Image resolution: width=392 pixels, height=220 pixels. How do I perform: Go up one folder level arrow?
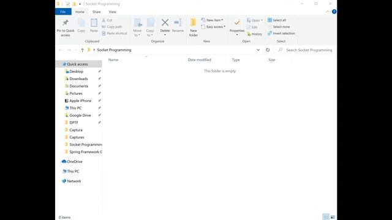82,50
